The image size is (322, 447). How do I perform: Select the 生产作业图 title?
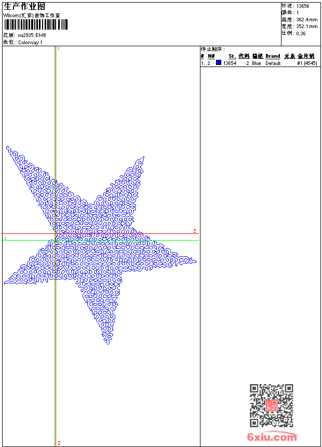tap(24, 6)
